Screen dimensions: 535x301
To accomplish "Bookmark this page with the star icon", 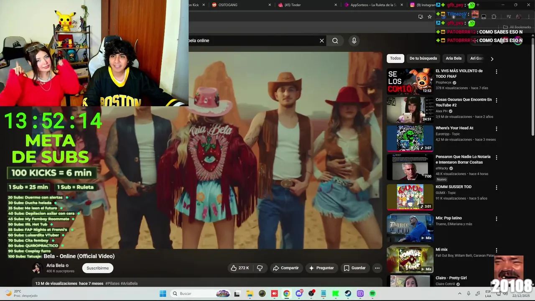I will 430,17.
